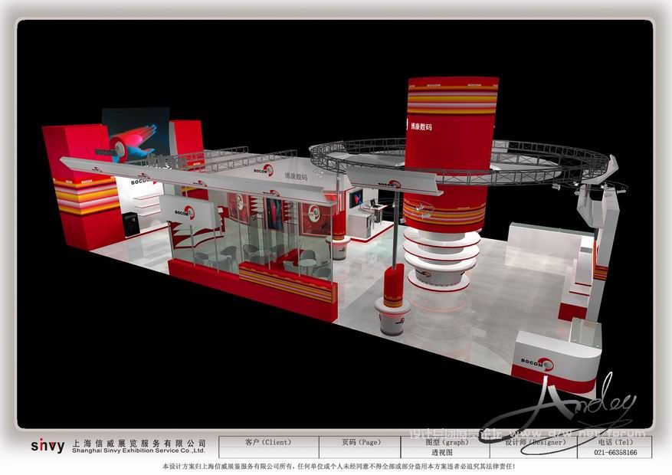Click the 图型 (graph) header label

tap(445, 442)
